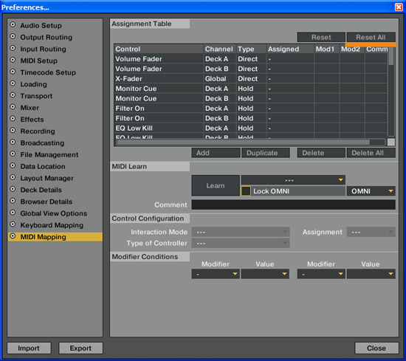Click the radio bullet beside Data Location
Image resolution: width=406 pixels, height=361 pixels.
click(13, 165)
